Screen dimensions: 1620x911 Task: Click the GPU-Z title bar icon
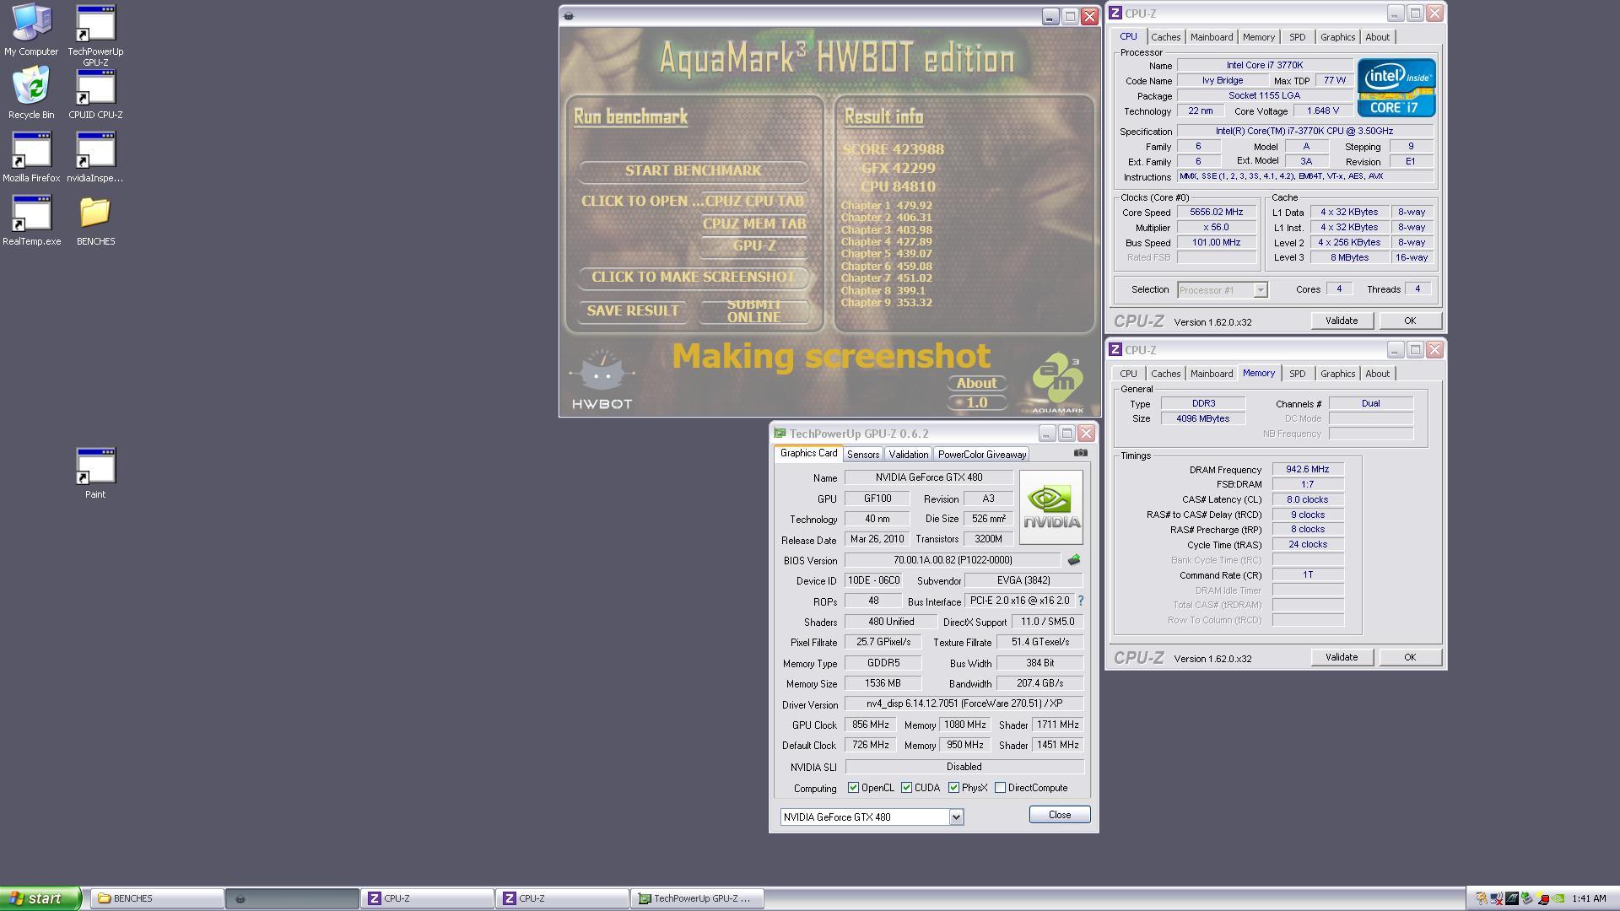click(780, 434)
